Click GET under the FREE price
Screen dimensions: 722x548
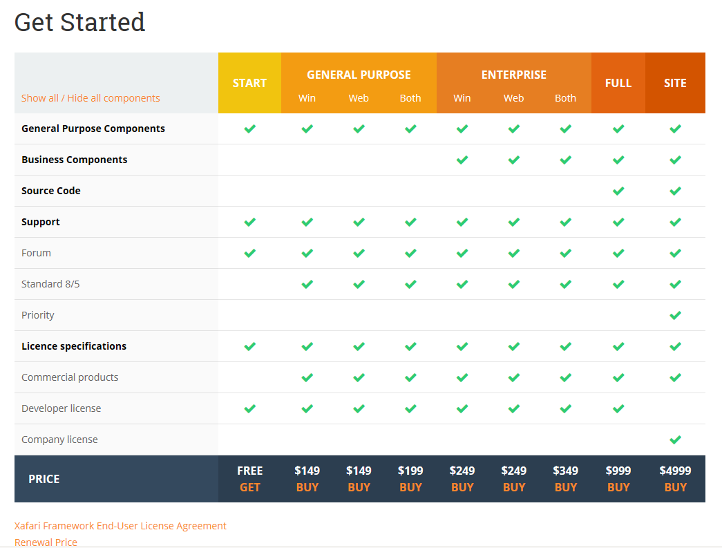coord(250,487)
